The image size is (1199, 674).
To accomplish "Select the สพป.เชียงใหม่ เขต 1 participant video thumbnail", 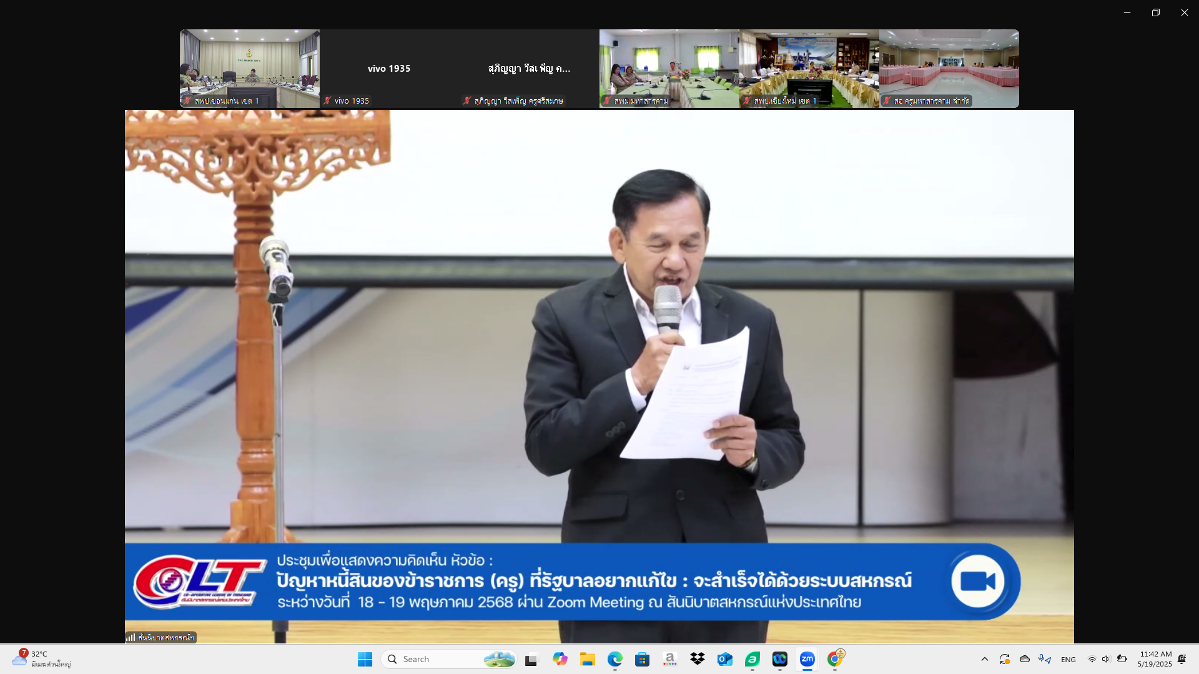I will [809, 69].
